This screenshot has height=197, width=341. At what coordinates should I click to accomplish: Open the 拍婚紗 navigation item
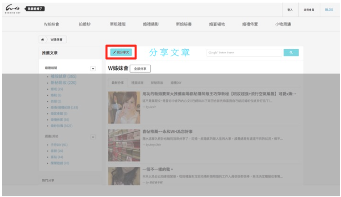[x=85, y=24]
